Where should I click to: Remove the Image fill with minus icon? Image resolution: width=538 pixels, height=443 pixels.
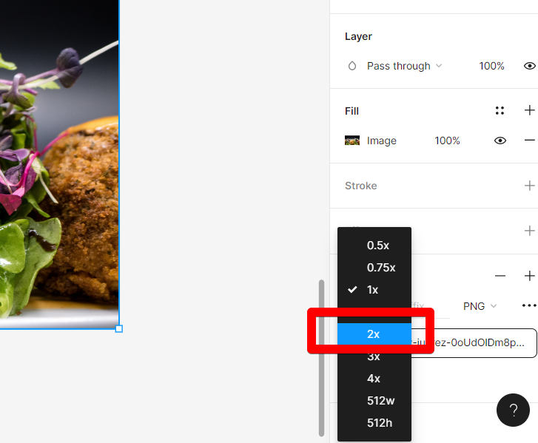529,141
